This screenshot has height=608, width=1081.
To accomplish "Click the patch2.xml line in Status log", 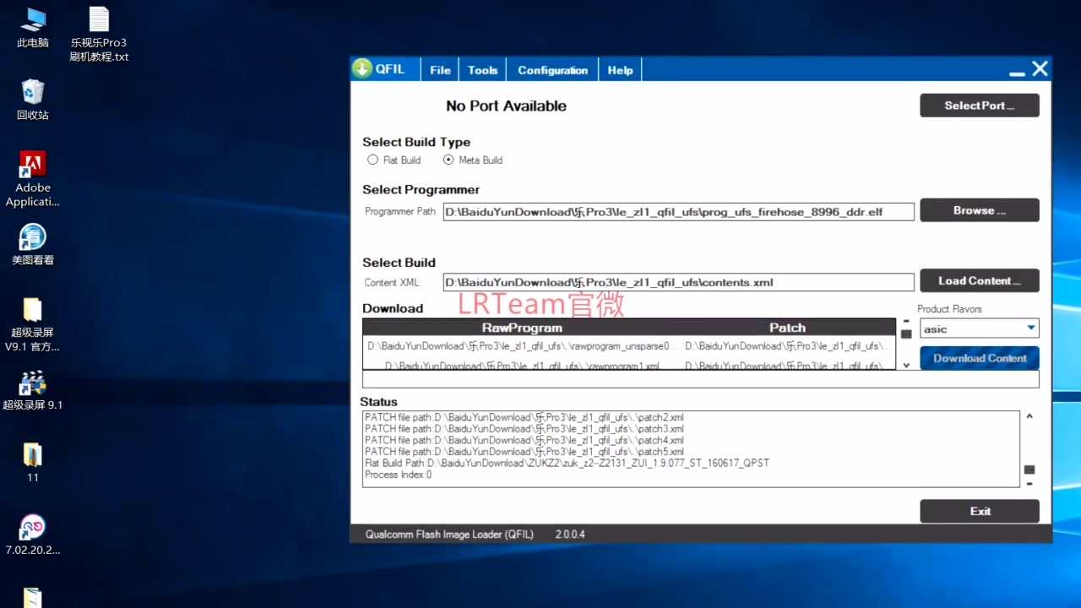I will (x=524, y=417).
